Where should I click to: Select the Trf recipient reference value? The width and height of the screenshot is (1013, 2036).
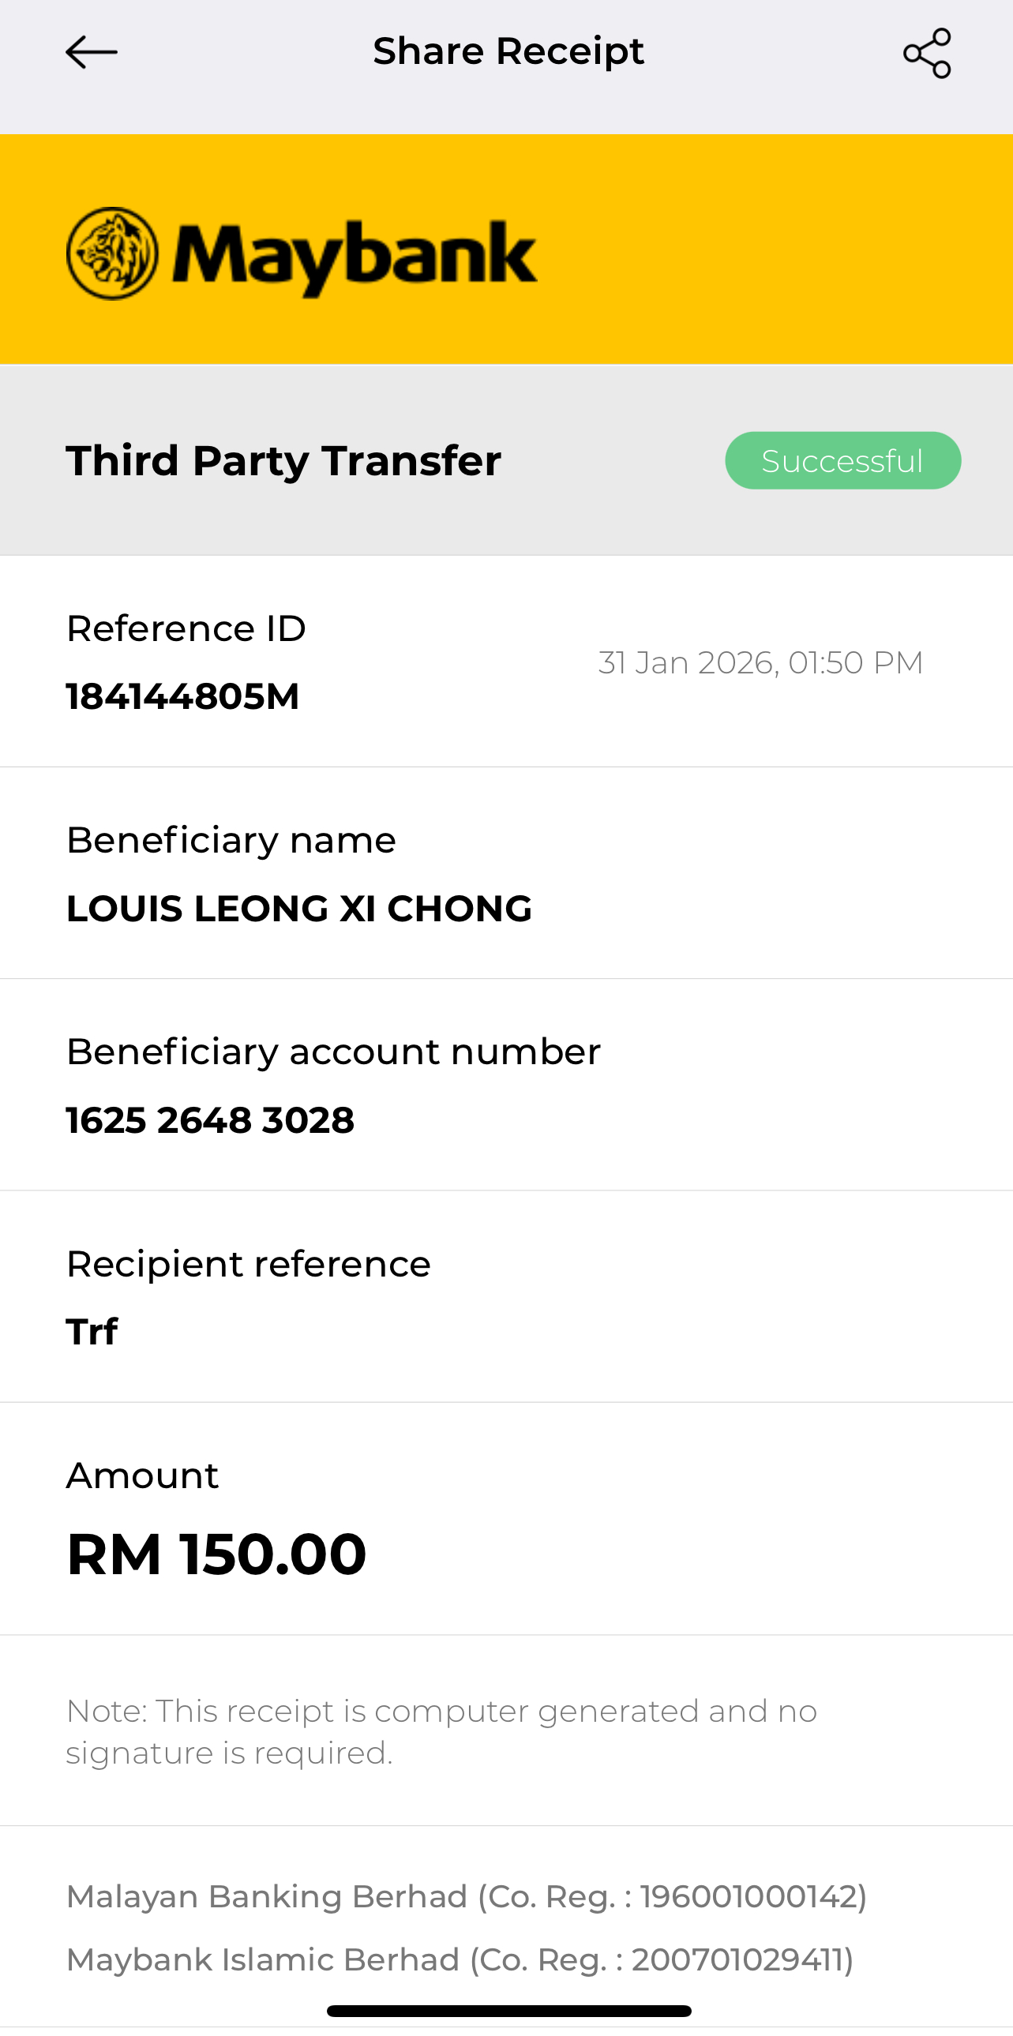click(x=92, y=1332)
